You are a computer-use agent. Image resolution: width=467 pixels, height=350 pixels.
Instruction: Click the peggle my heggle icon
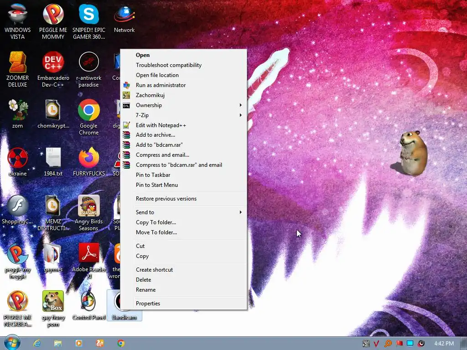[18, 261]
